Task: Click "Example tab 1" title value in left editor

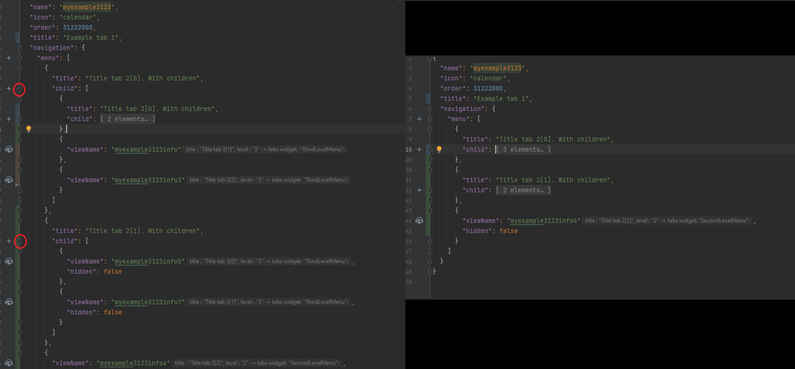Action: pyautogui.click(x=91, y=37)
